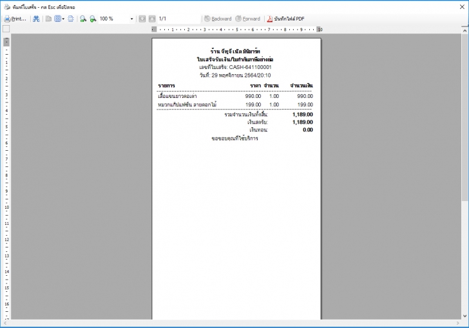The image size is (469, 328).
Task: Click the Backward button
Action: coord(218,19)
